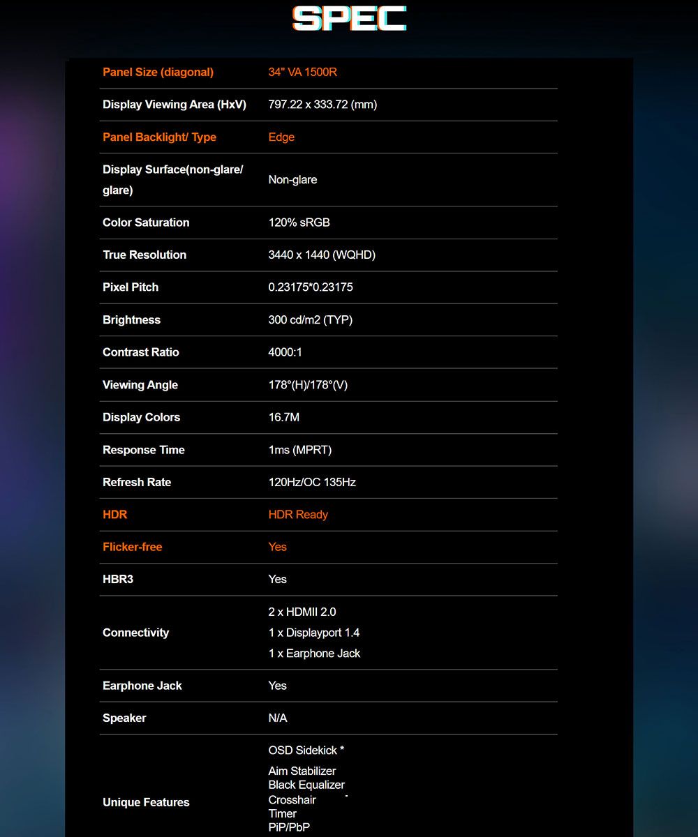Click the '120Hz/OC 135Hz' value

(x=312, y=483)
